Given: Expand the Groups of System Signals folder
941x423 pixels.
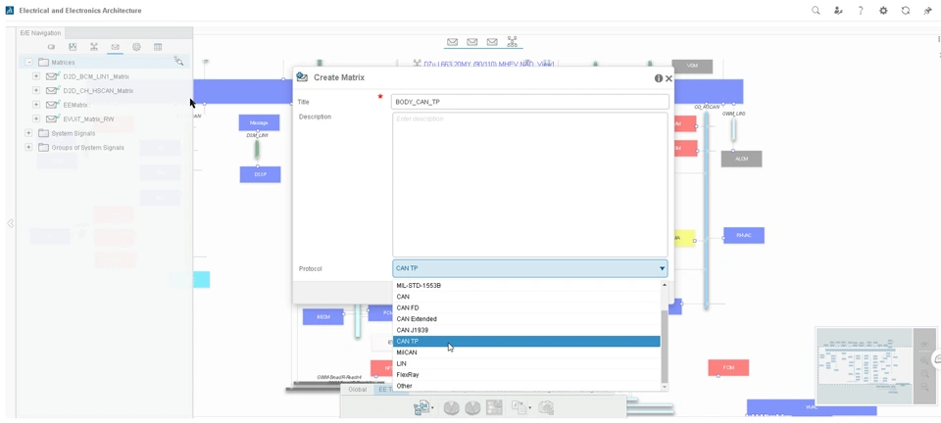Looking at the screenshot, I should (x=28, y=147).
